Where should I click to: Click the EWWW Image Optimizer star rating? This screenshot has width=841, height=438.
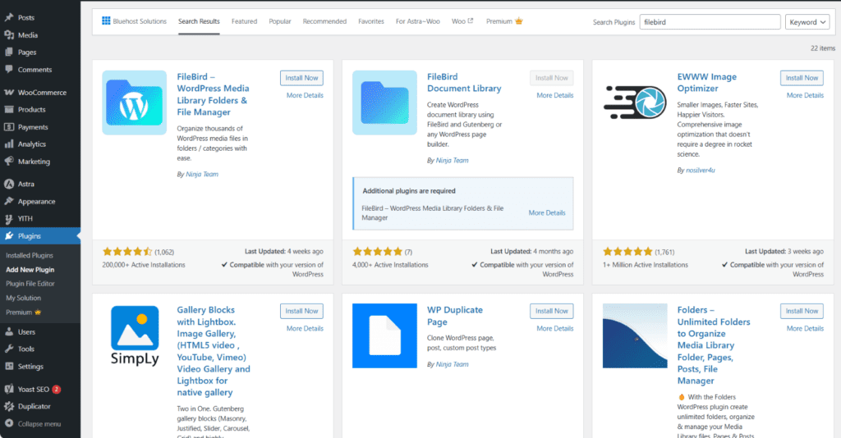[x=627, y=252]
